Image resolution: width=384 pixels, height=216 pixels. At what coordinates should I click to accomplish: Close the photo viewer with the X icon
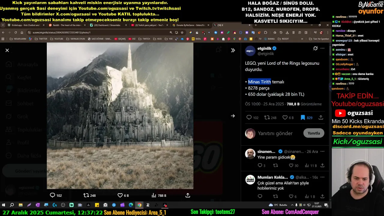pos(7,50)
